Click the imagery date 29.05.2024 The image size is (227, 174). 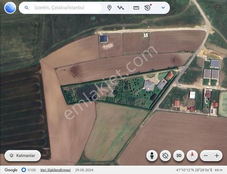84,170
